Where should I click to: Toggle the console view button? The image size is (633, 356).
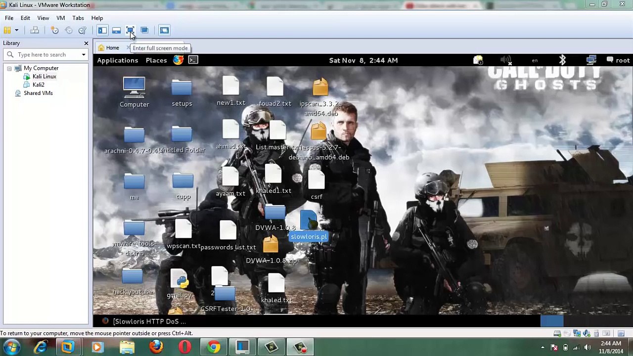tap(164, 31)
